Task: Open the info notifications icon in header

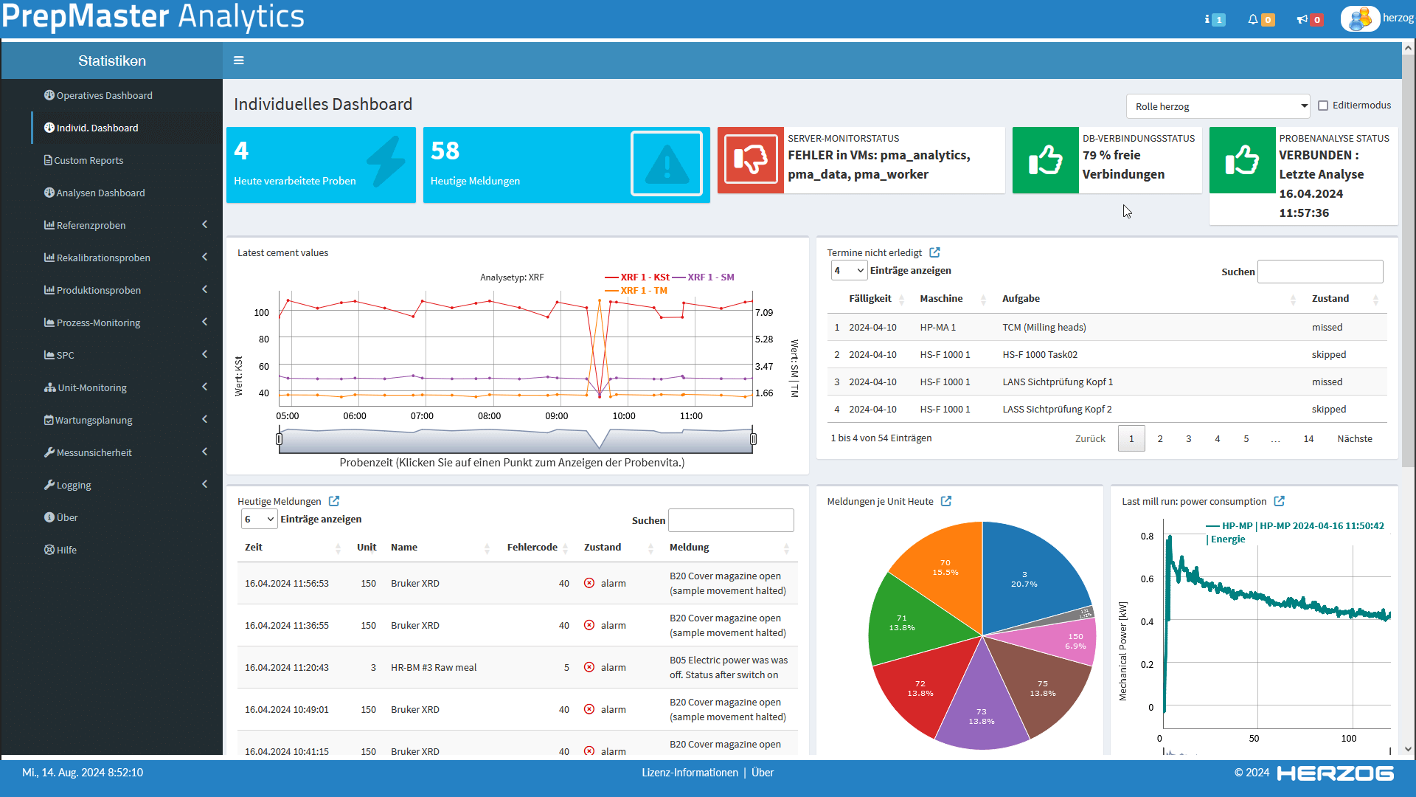Action: [x=1214, y=20]
